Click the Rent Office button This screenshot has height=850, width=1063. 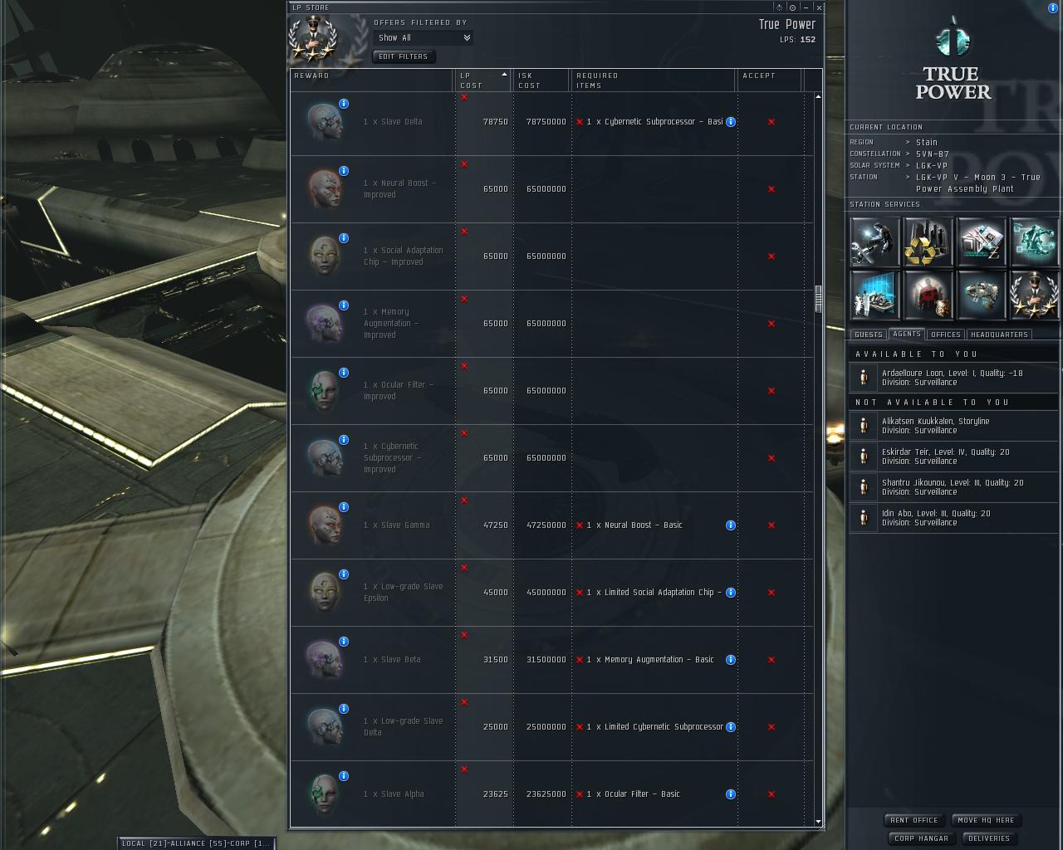pyautogui.click(x=914, y=820)
